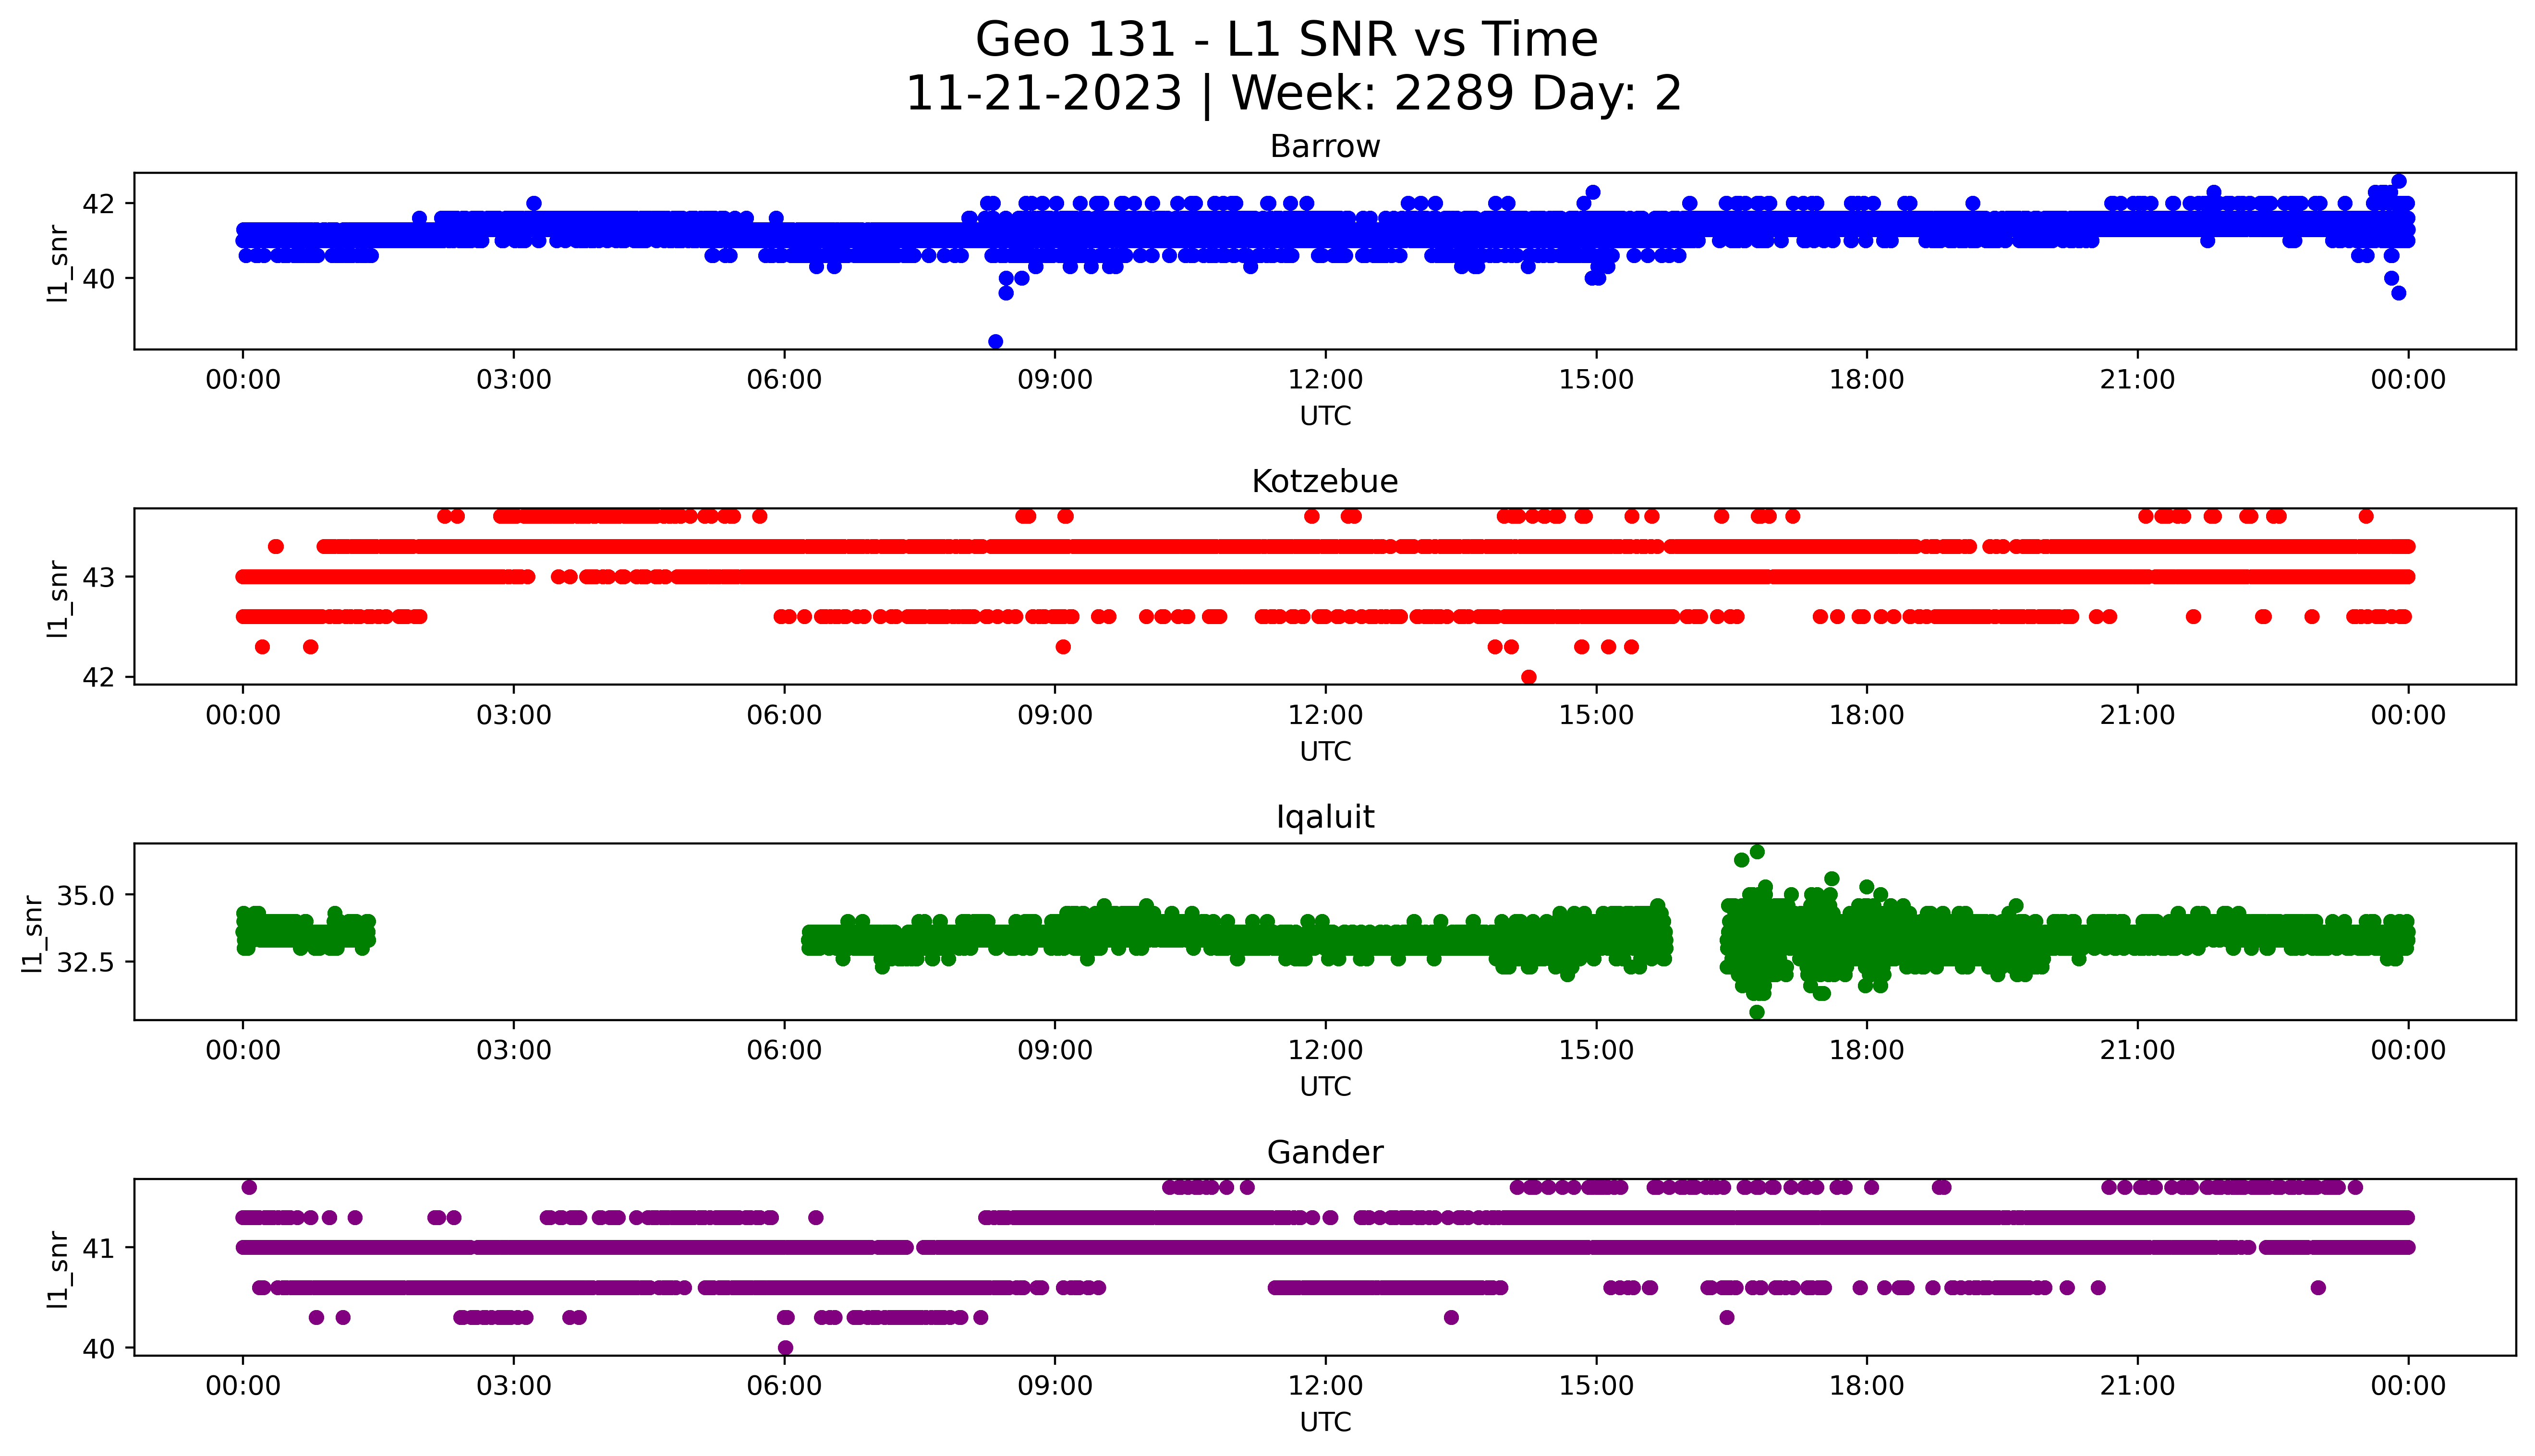The image size is (2535, 1456).
Task: Select the 'Iqaluit' subplot title
Action: pyautogui.click(x=1325, y=818)
